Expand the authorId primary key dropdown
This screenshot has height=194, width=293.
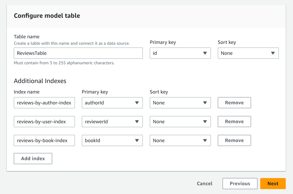click(x=112, y=102)
